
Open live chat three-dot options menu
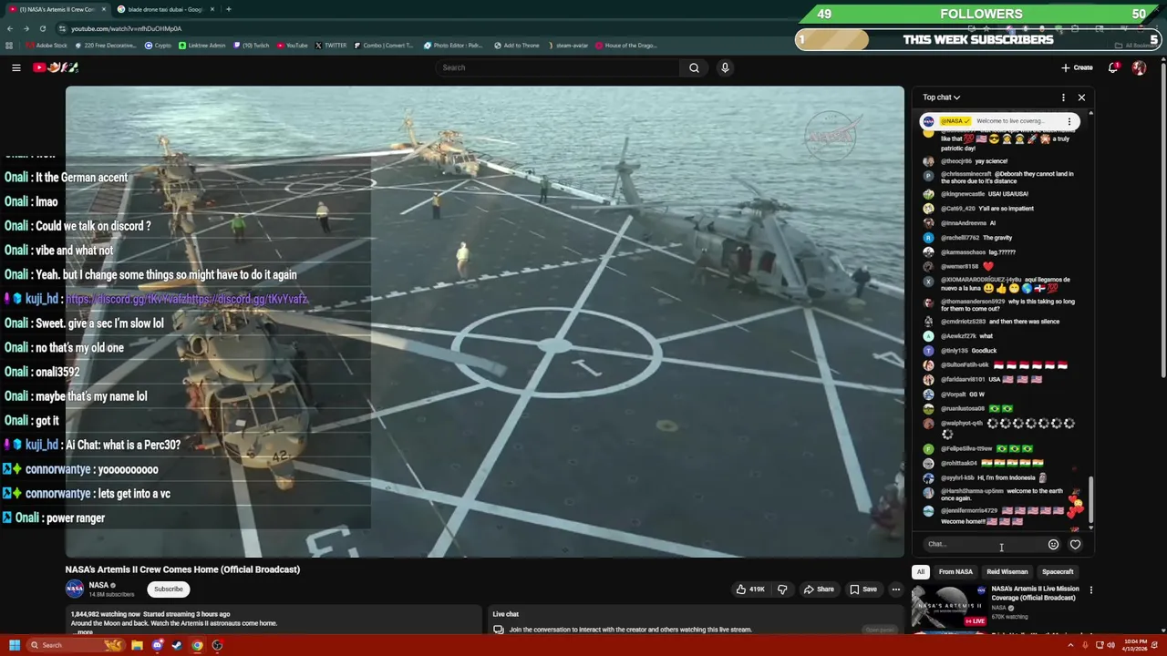(x=1063, y=97)
